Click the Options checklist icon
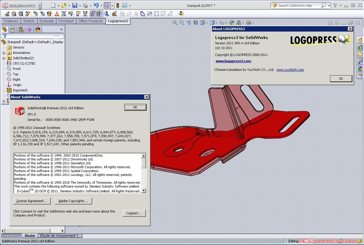The width and height of the screenshot is (364, 245). click(125, 5)
